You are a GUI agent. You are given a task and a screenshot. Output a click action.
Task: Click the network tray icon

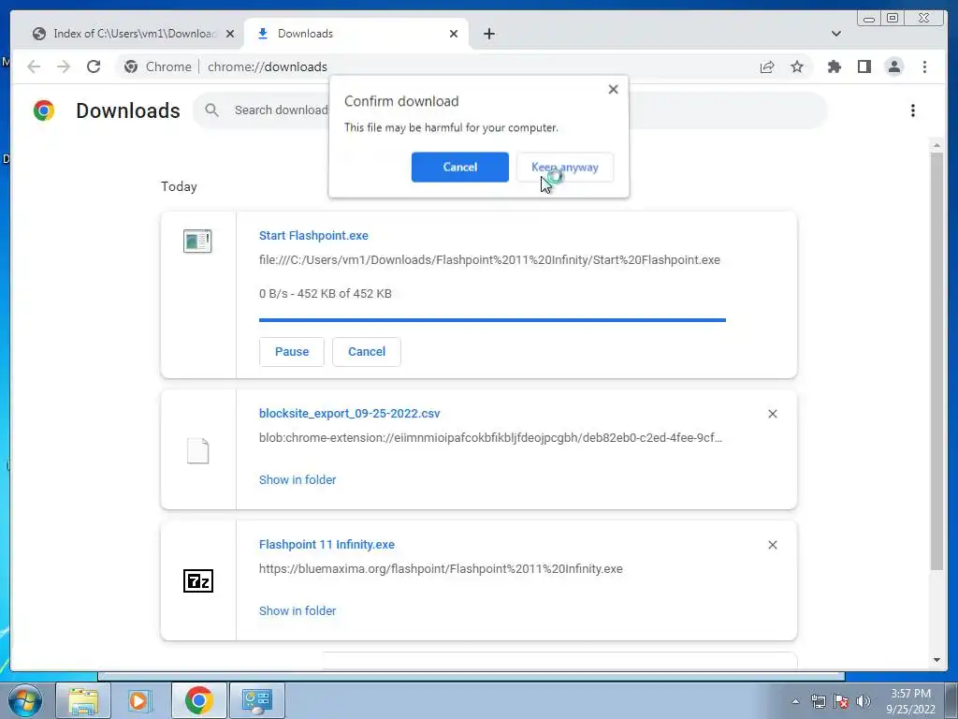[818, 701]
